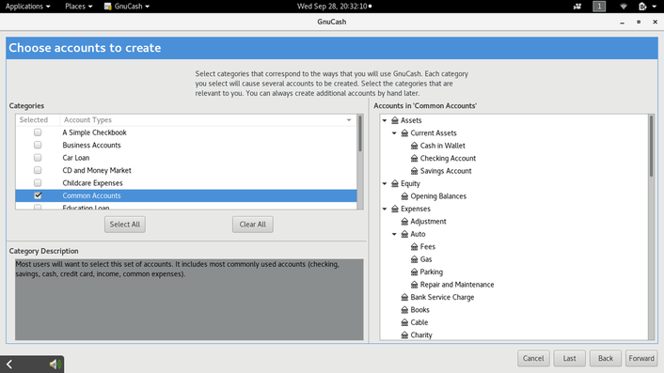Select the Business Accounts row text
Screen dimensions: 664x373
(91, 145)
